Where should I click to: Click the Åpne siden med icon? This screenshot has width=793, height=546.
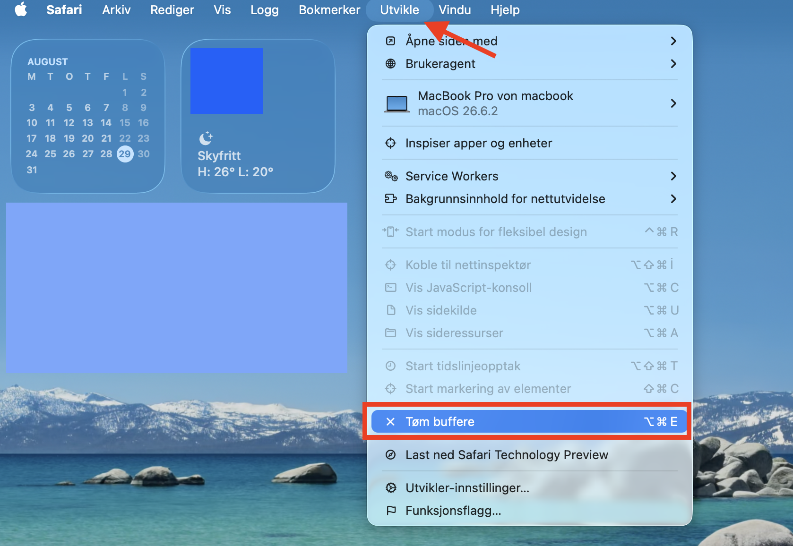(390, 41)
